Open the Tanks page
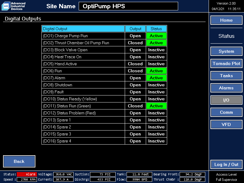The width and height of the screenshot is (244, 183). (226, 76)
